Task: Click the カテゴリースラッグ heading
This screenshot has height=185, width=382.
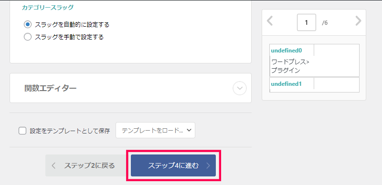Action: tap(47, 8)
